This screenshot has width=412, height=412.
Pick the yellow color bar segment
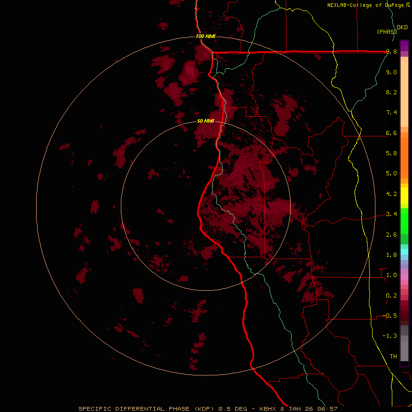coord(404,196)
